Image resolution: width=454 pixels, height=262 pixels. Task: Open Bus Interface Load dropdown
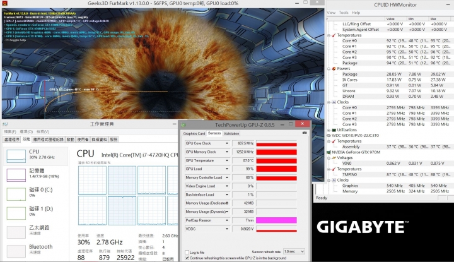click(x=227, y=194)
